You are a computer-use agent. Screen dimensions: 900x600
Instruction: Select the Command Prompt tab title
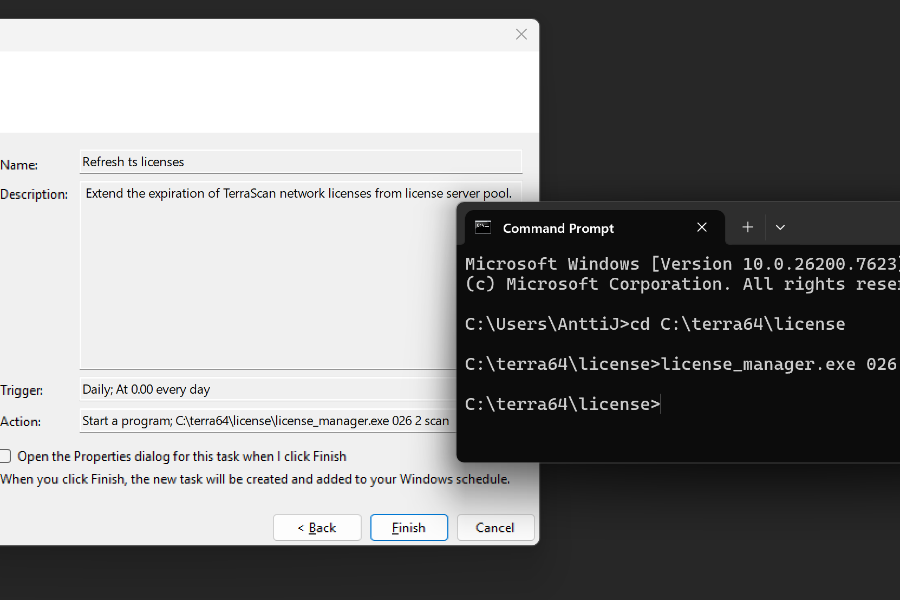(x=558, y=229)
